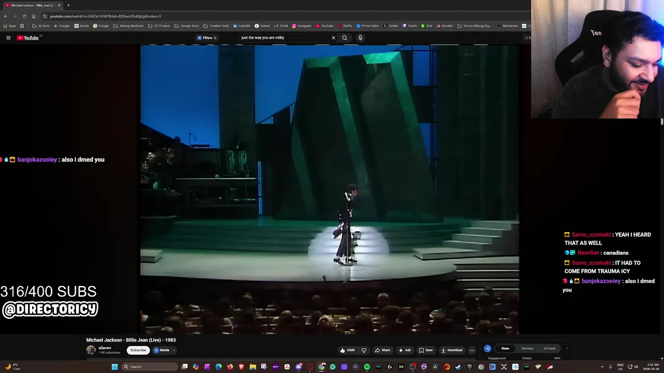Like the video with thumbs up
Image resolution: width=664 pixels, height=373 pixels.
tap(348, 350)
